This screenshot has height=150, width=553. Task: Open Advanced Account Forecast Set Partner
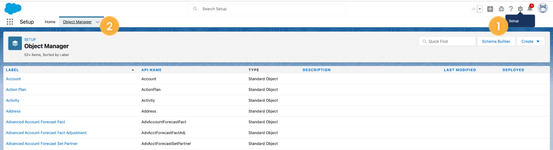pos(42,144)
